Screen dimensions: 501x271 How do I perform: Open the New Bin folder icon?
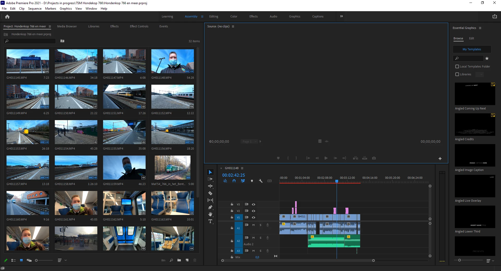click(x=179, y=260)
